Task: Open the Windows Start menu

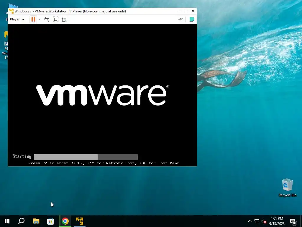Action: pyautogui.click(x=7, y=221)
